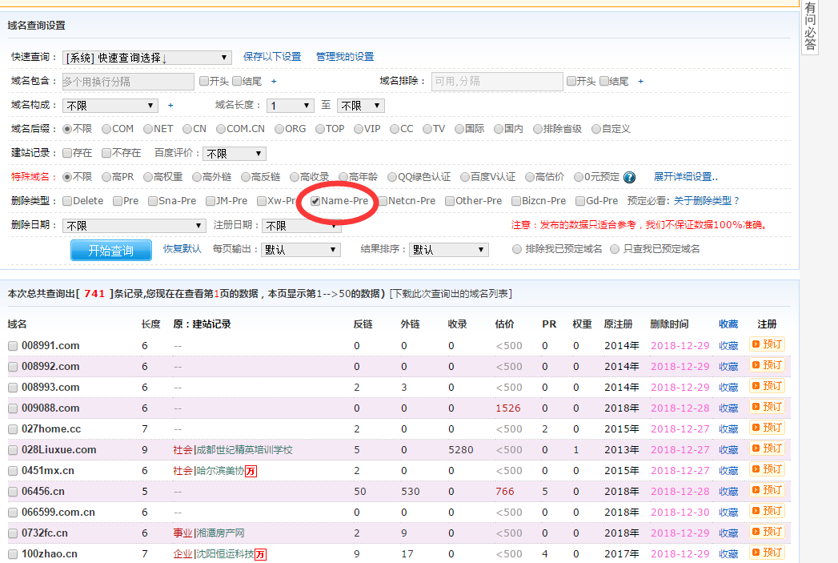Select the 0元预定 radio button

point(578,177)
